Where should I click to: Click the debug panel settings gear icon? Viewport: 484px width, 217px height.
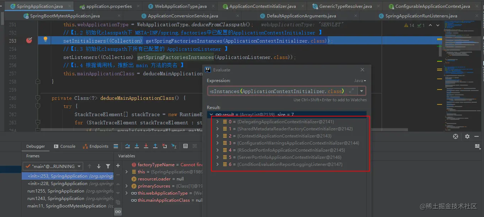pos(467,136)
